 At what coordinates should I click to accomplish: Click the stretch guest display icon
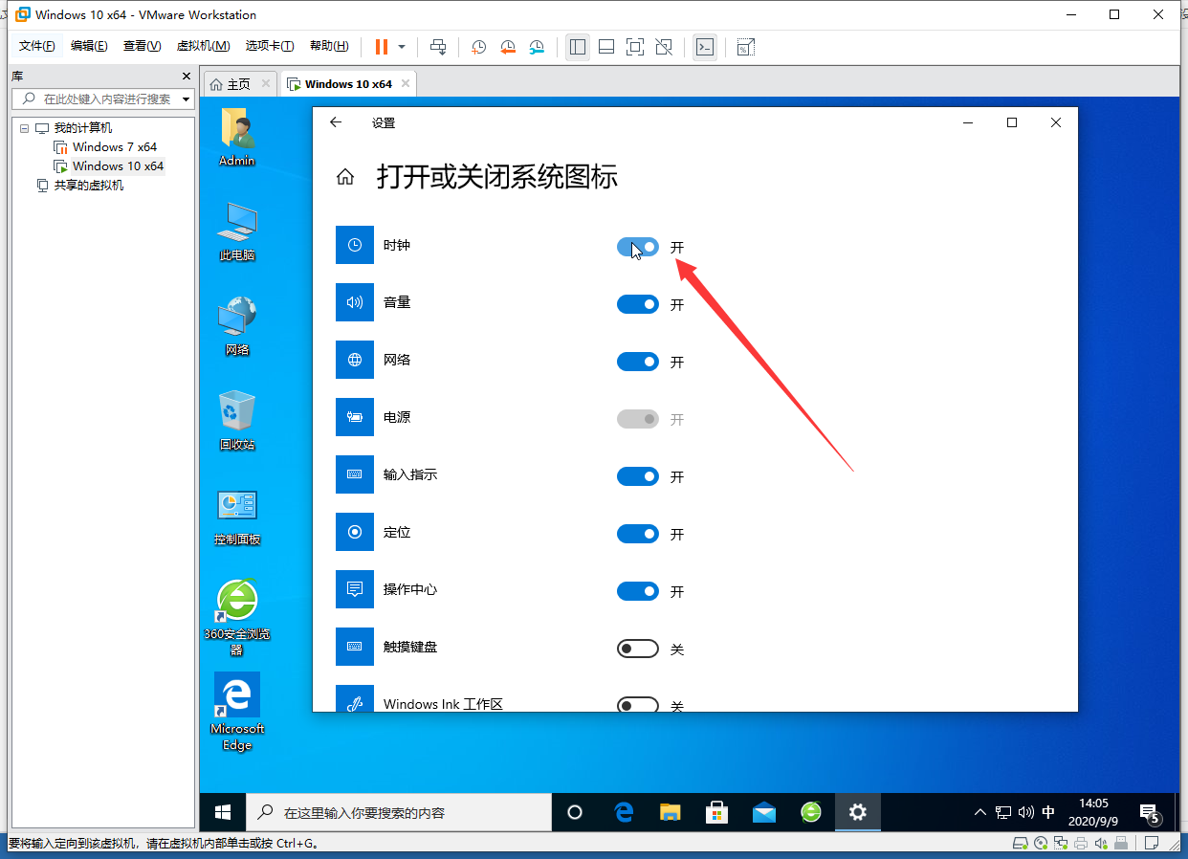pos(746,46)
